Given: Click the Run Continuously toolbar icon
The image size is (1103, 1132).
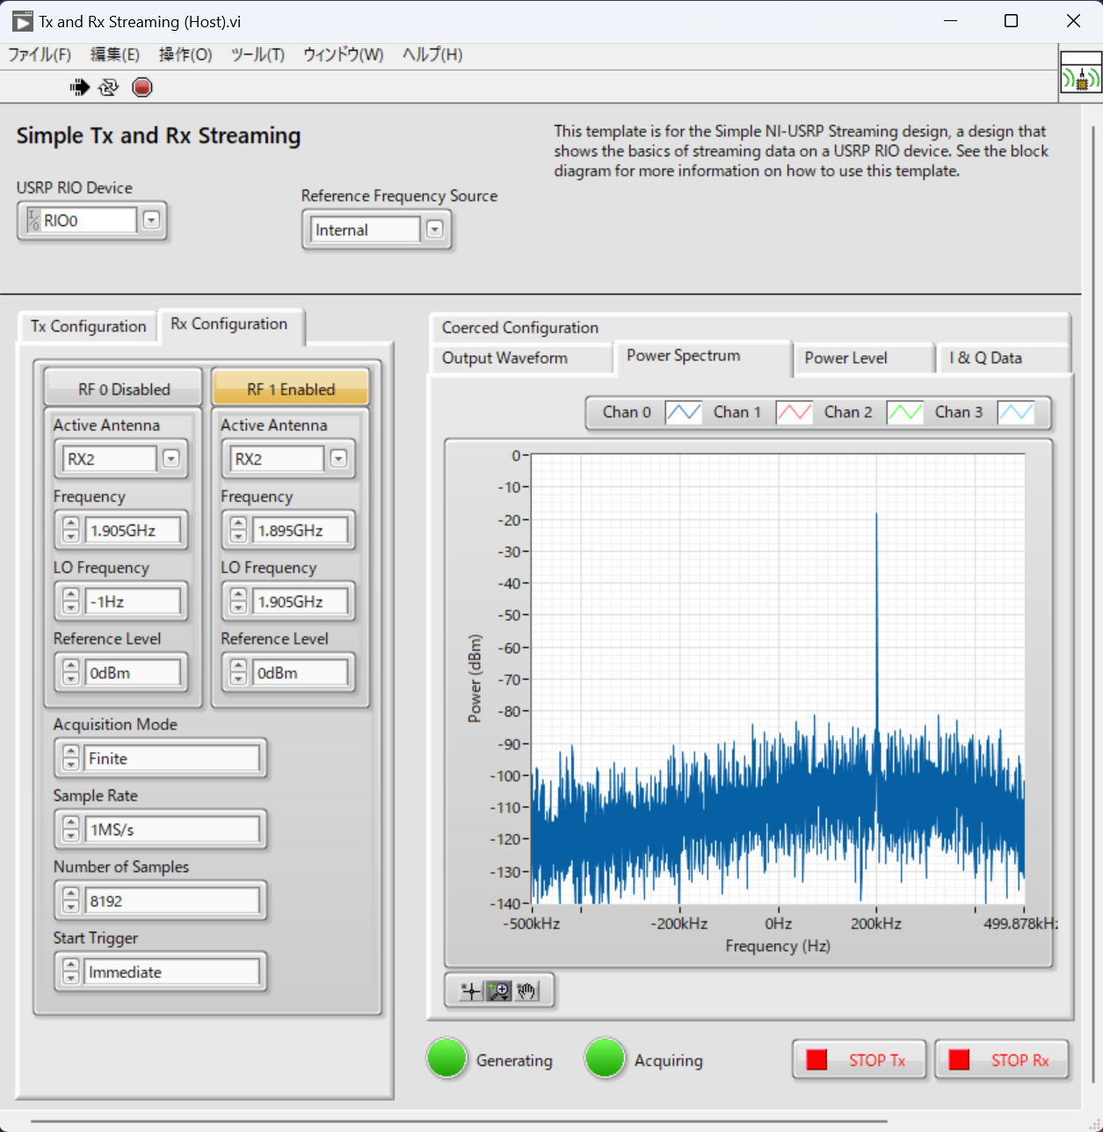Looking at the screenshot, I should tap(109, 87).
